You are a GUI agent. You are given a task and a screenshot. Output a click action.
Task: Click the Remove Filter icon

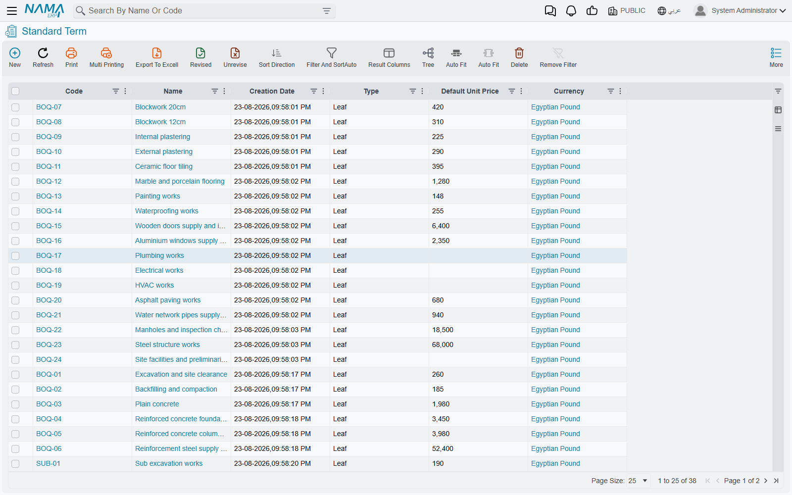click(x=558, y=53)
